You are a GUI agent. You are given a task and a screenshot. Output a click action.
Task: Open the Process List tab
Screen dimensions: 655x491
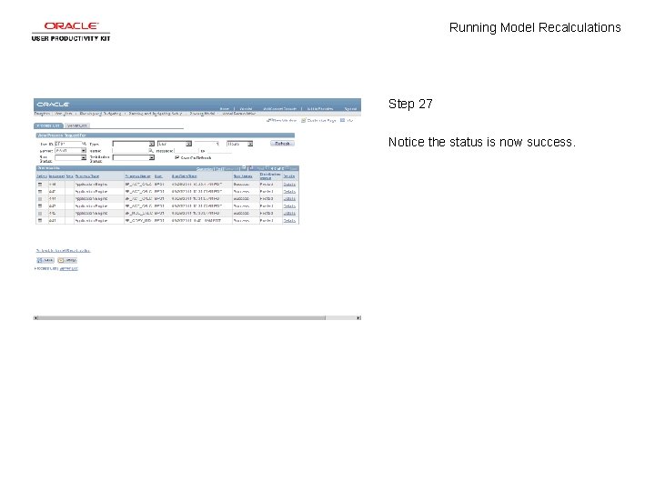[x=48, y=125]
